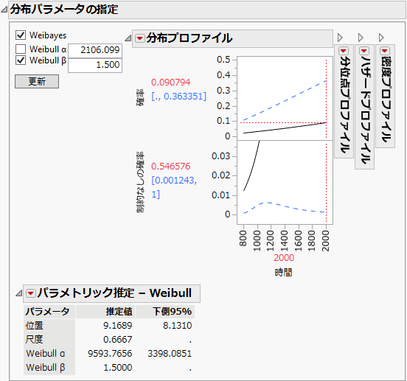Image resolution: width=407 pixels, height=381 pixels.
Task: Click y-axis tick label 0.03
Action: point(220,156)
